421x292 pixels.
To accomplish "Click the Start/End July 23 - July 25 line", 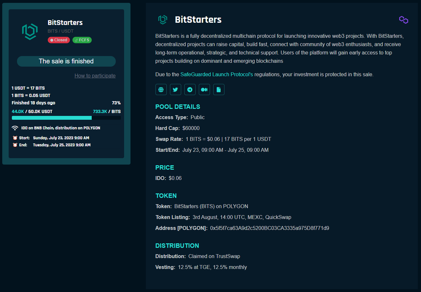I will pos(212,150).
